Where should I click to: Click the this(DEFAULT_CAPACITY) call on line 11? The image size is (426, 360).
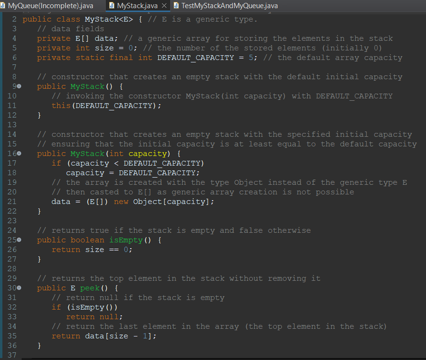[x=103, y=105]
